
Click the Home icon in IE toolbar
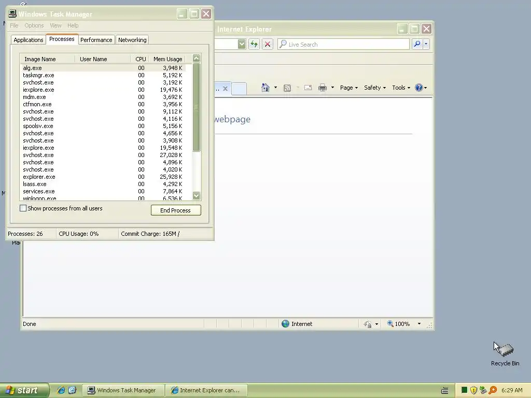[x=265, y=88]
